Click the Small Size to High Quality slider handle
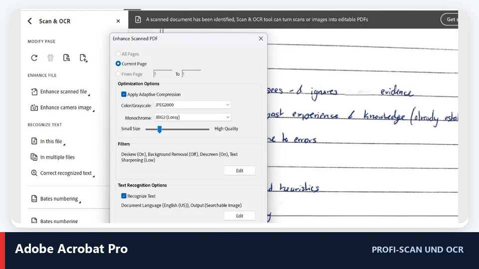This screenshot has height=269, width=479. point(160,130)
